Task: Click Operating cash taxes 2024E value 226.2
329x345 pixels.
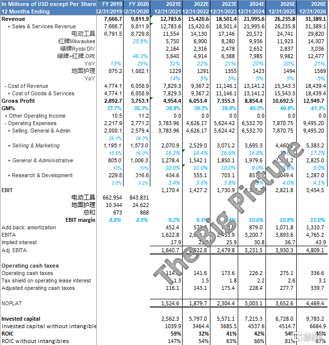Action: [256, 274]
